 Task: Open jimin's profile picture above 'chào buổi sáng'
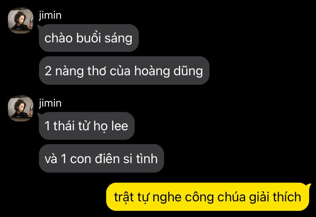click(x=21, y=21)
